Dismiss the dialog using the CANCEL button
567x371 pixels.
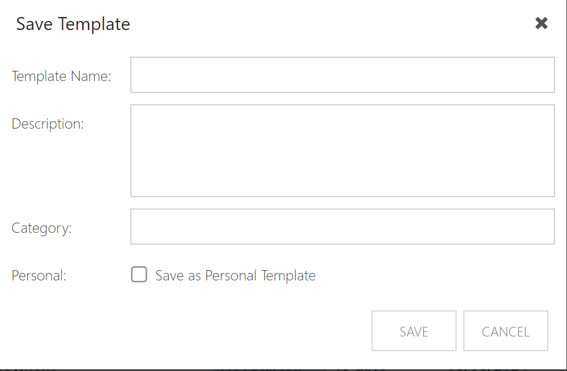(505, 331)
